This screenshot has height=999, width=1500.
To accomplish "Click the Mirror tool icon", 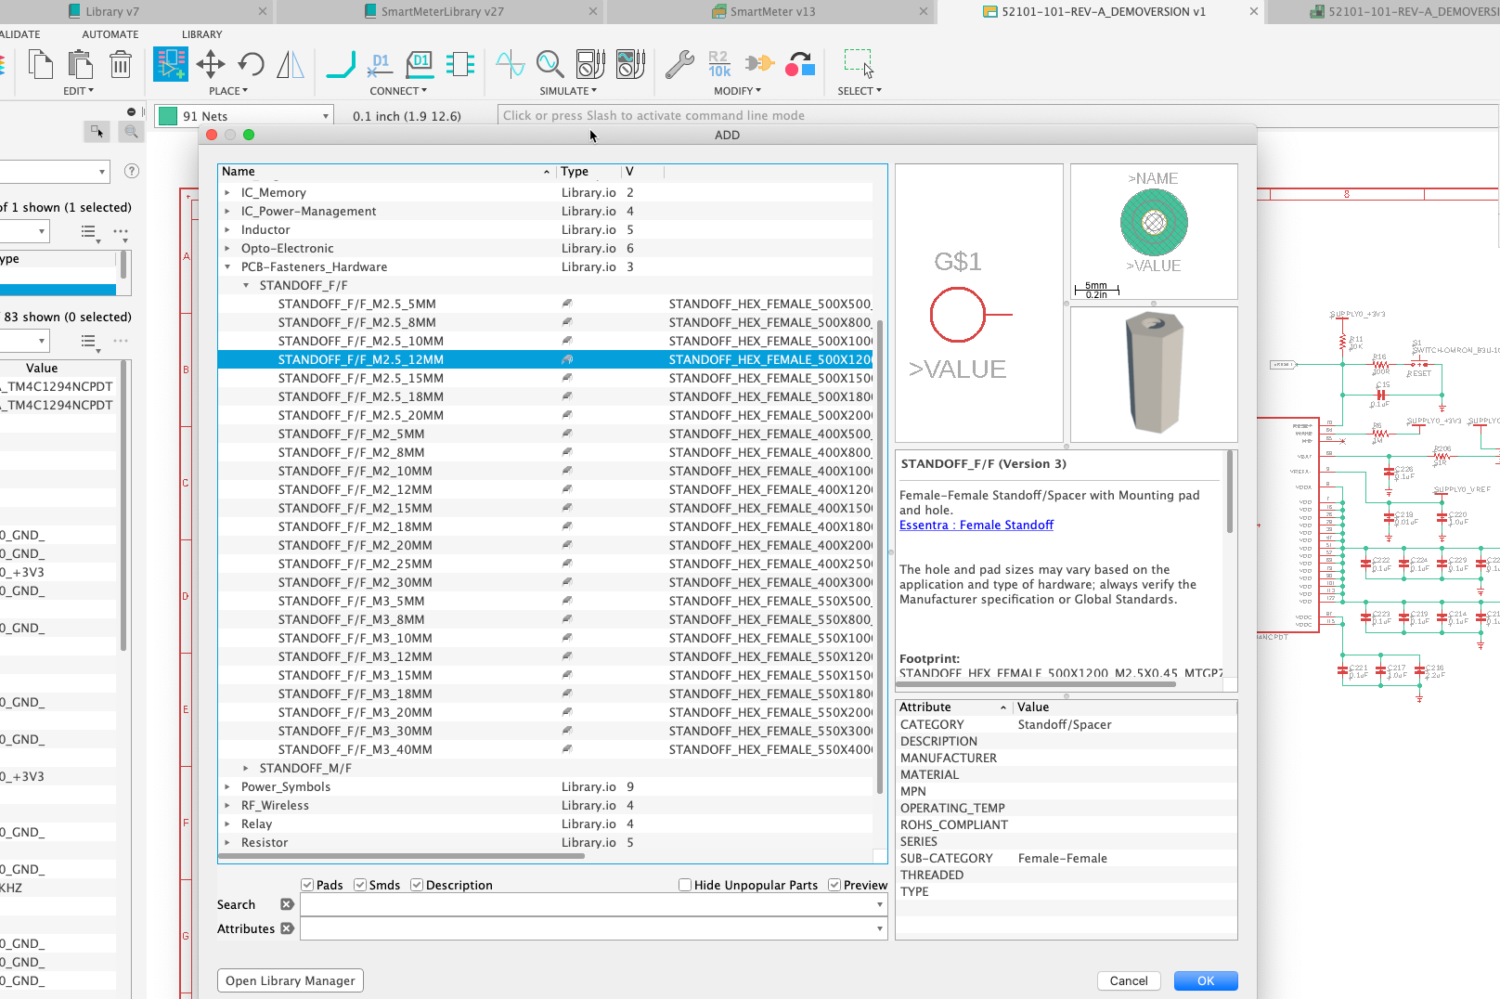I will point(291,64).
